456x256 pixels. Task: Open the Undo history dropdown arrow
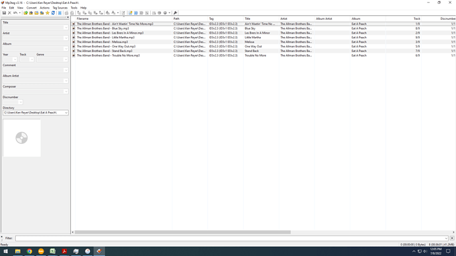click(19, 13)
